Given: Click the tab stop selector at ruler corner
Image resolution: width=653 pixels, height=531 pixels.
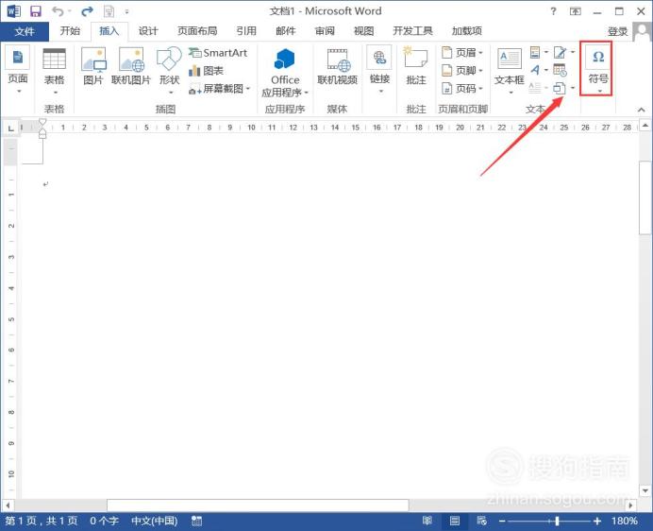Looking at the screenshot, I should pos(11,128).
